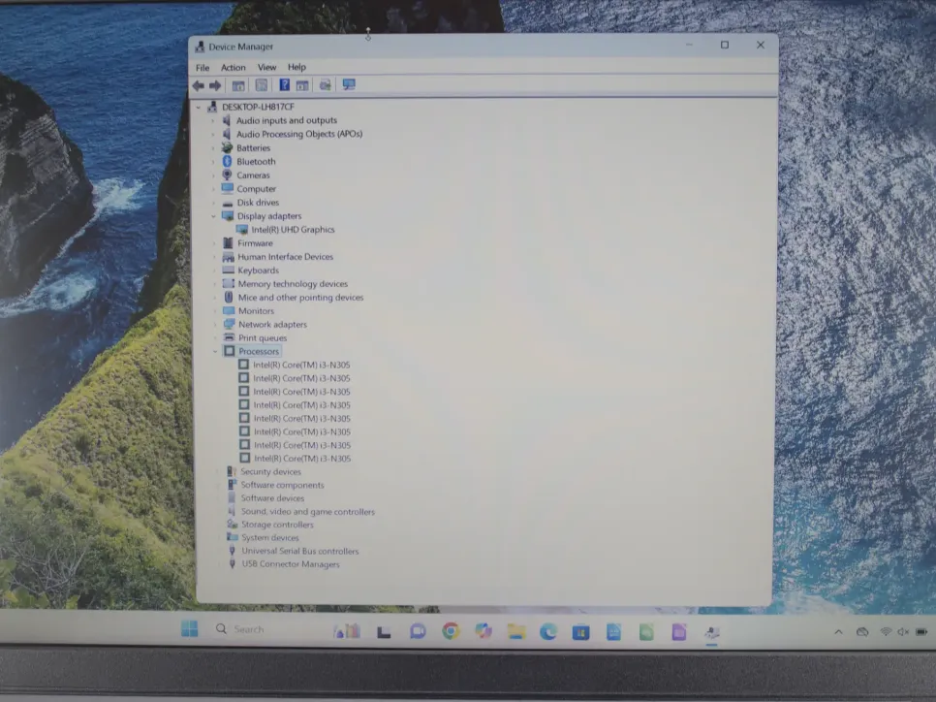Open Copilot from the taskbar
The height and width of the screenshot is (702, 936).
(x=484, y=631)
